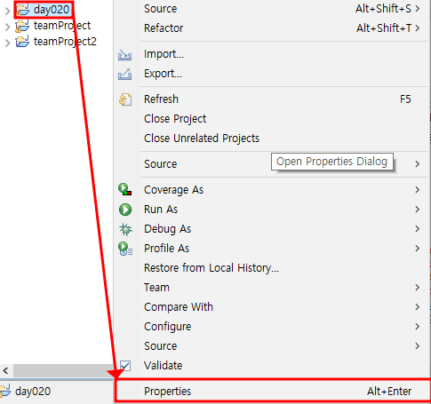
Task: Click the teamProject2 folder icon
Action: tap(22, 42)
